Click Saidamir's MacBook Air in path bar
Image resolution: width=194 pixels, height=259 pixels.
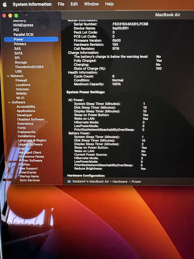(x=91, y=181)
